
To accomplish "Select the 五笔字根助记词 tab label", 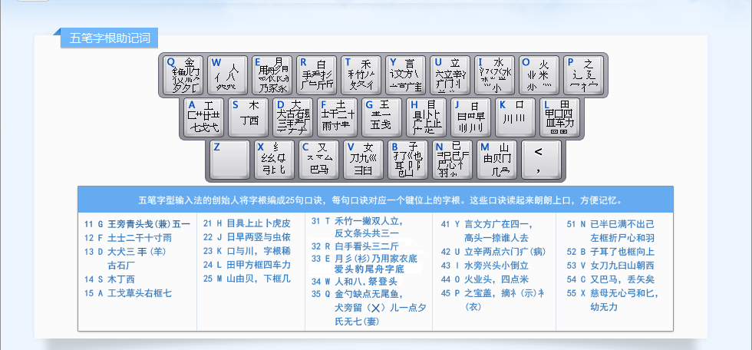I will coord(110,38).
